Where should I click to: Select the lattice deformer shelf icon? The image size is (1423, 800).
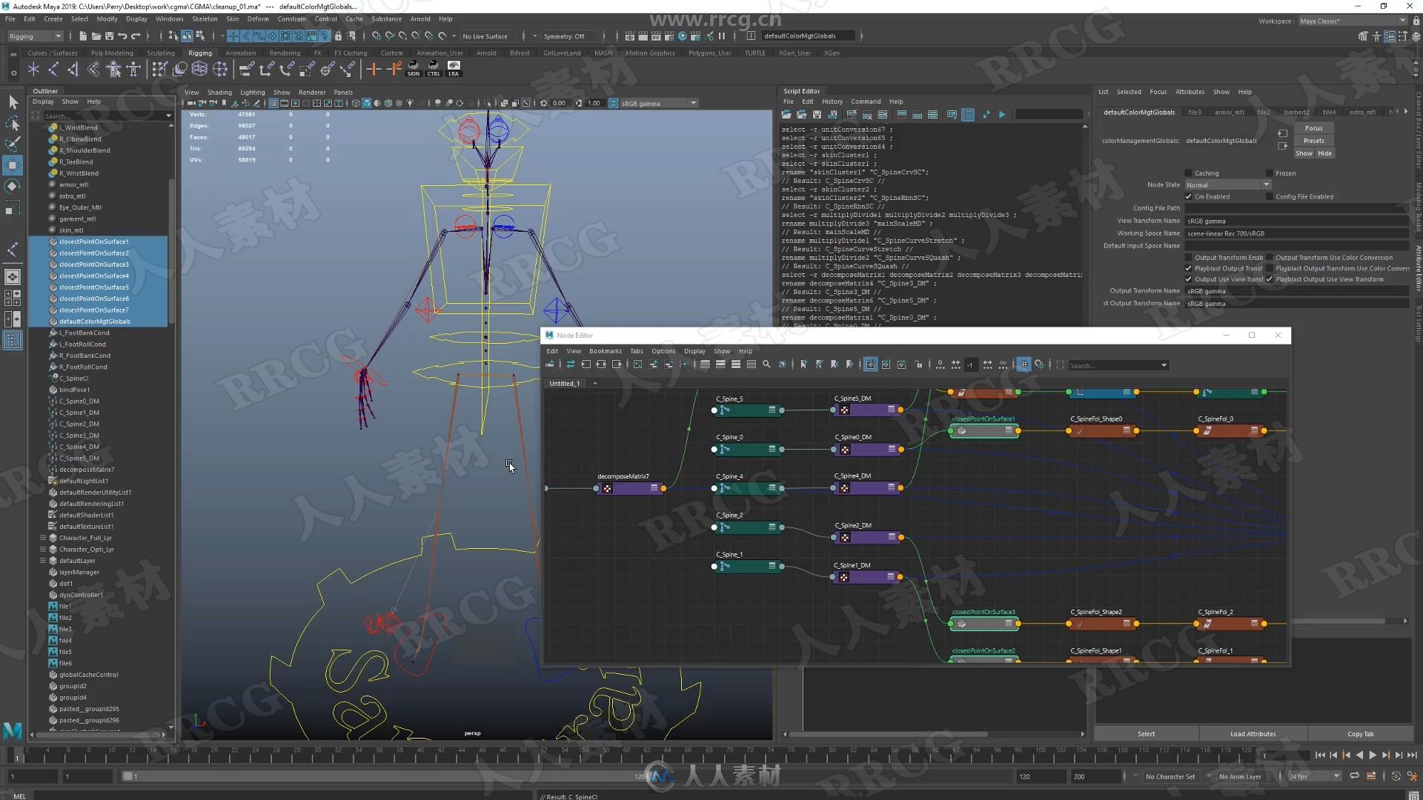pos(199,69)
